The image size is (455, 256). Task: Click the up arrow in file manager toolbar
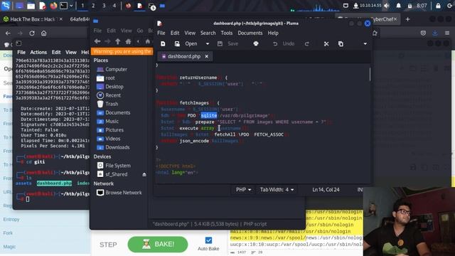point(118,41)
